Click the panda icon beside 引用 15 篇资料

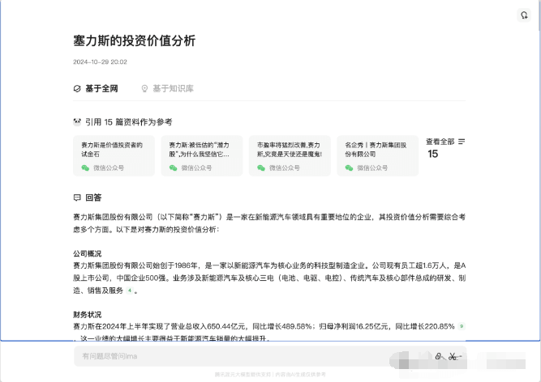tap(77, 122)
